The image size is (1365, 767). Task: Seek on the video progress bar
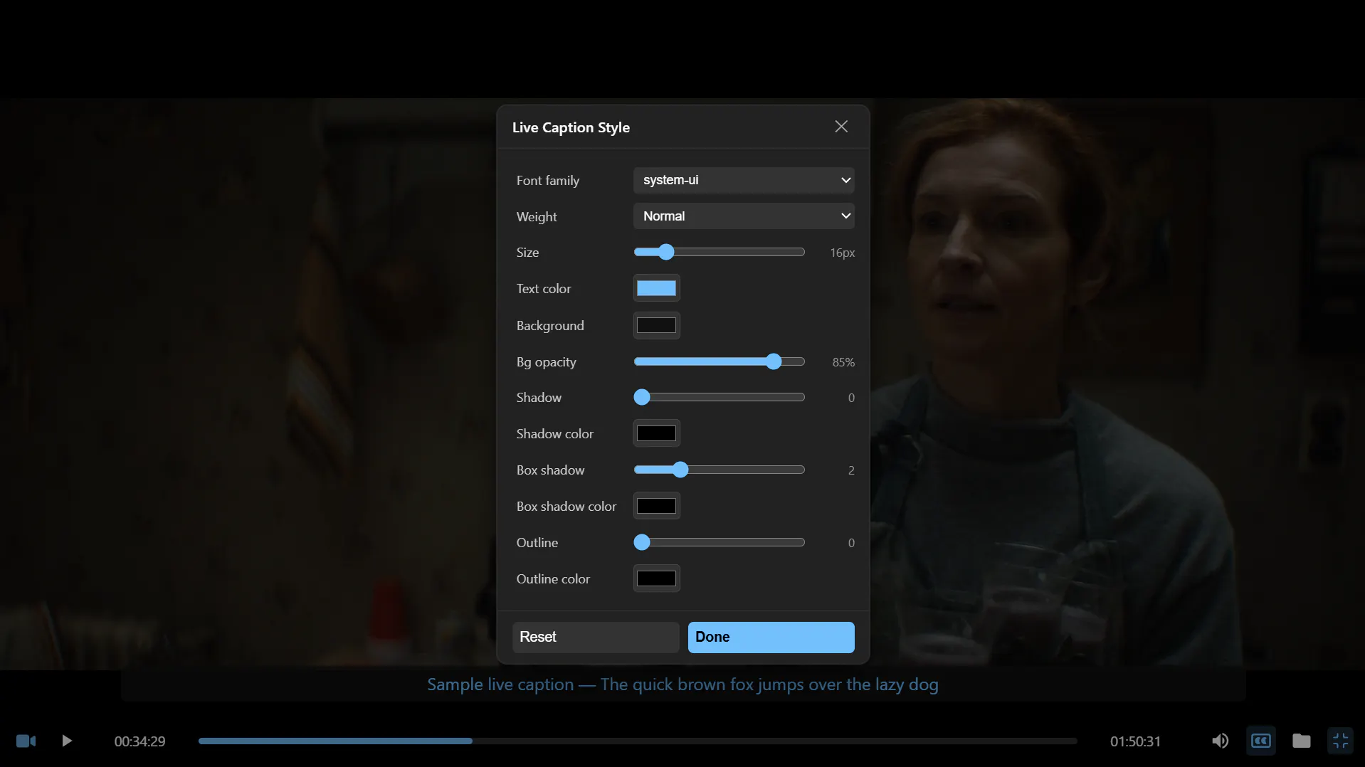[x=638, y=741]
